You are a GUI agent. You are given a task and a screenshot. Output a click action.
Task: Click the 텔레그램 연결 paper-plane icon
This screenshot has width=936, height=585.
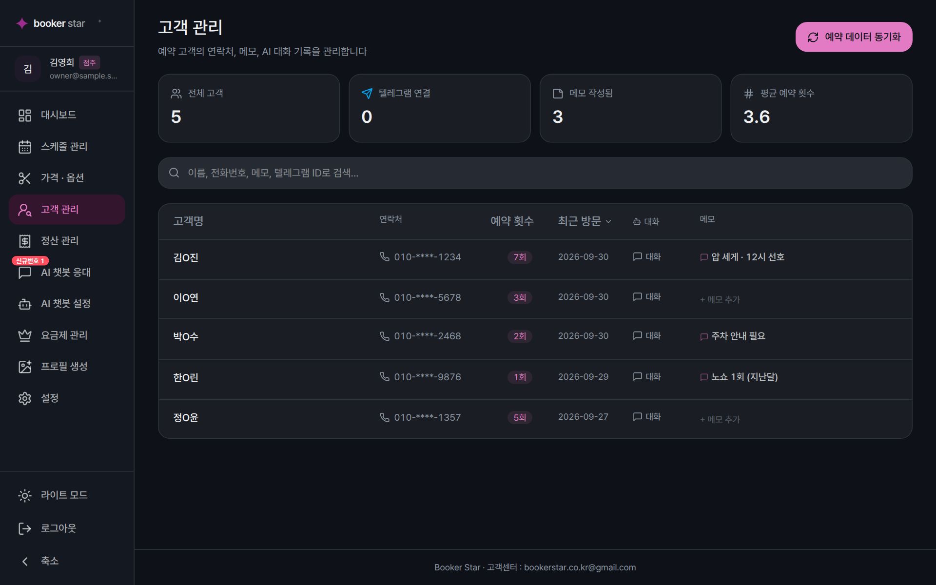(x=367, y=94)
